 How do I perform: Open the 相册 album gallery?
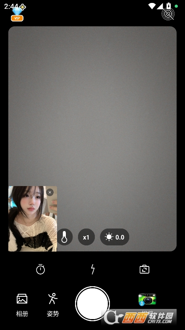(22, 305)
